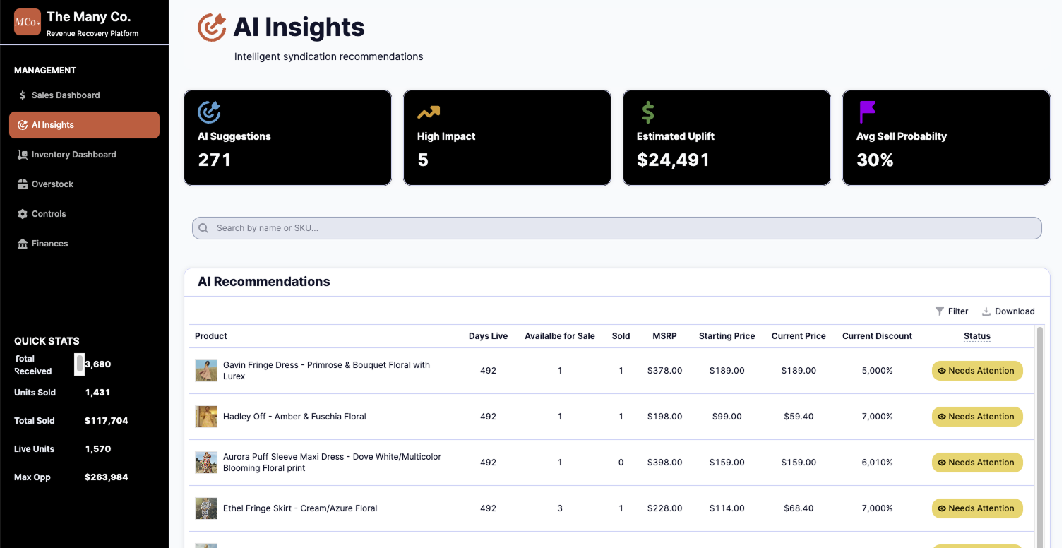Click the Inventory Dashboard cart icon

pos(23,155)
